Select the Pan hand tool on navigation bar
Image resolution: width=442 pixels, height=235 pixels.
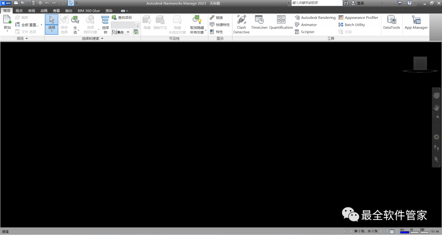pos(436,107)
